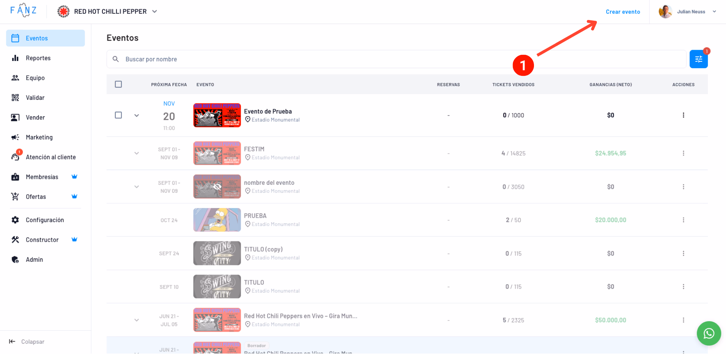Open three-dot actions menu for PRUEBA event
Viewport: 726px width, 363px height.
[x=683, y=220]
